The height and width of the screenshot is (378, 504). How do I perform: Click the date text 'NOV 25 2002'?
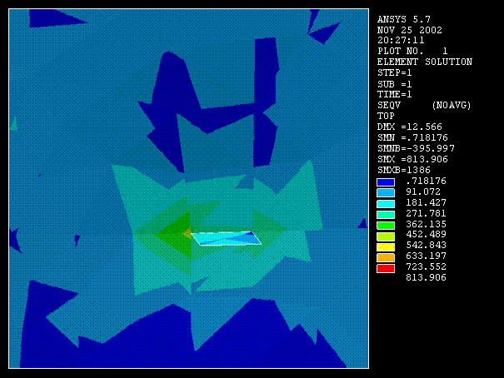click(x=410, y=30)
